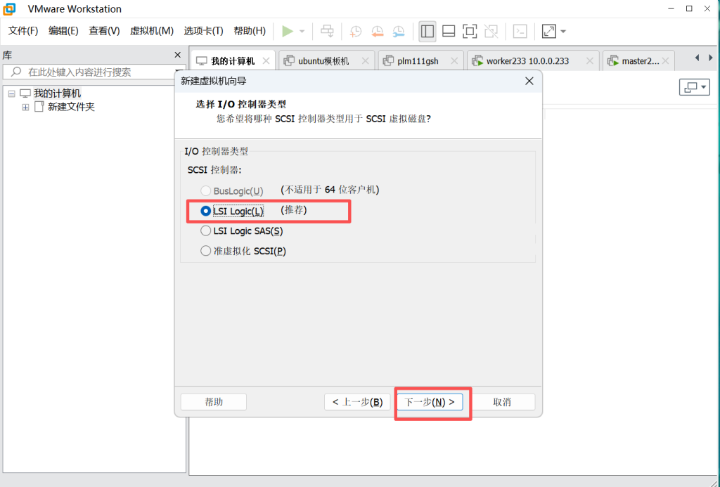Select the LSI Logic SAS(S) option
The image size is (720, 487).
pos(206,231)
